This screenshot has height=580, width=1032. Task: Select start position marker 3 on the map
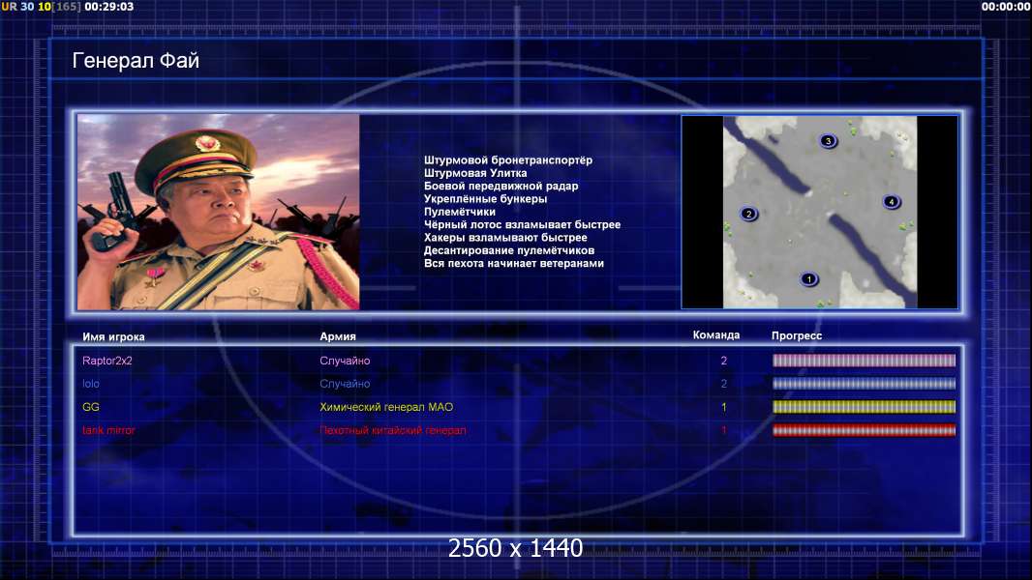[x=828, y=141]
